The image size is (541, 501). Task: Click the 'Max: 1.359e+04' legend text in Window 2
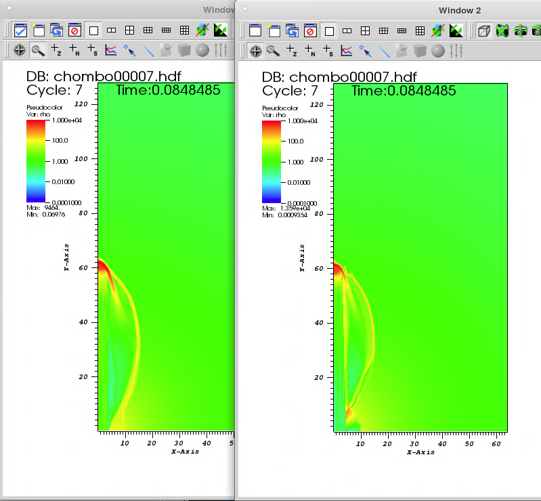(x=286, y=209)
